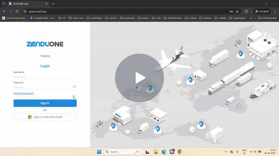
Task: Toggle password visibility eye icon
Action: point(75,87)
